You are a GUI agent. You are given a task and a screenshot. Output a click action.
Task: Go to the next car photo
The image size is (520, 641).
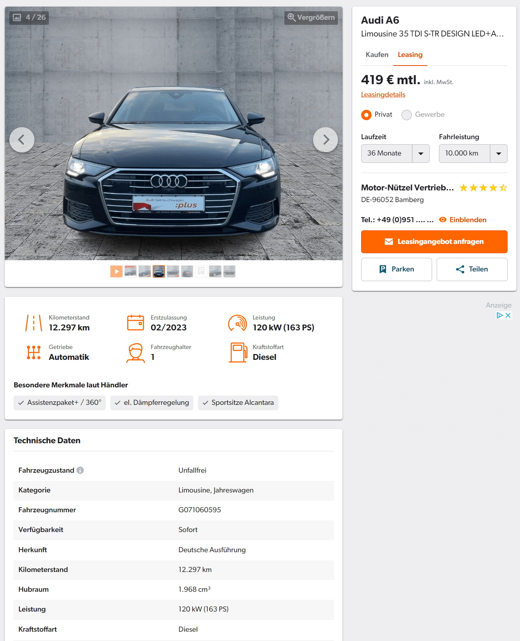pos(325,140)
